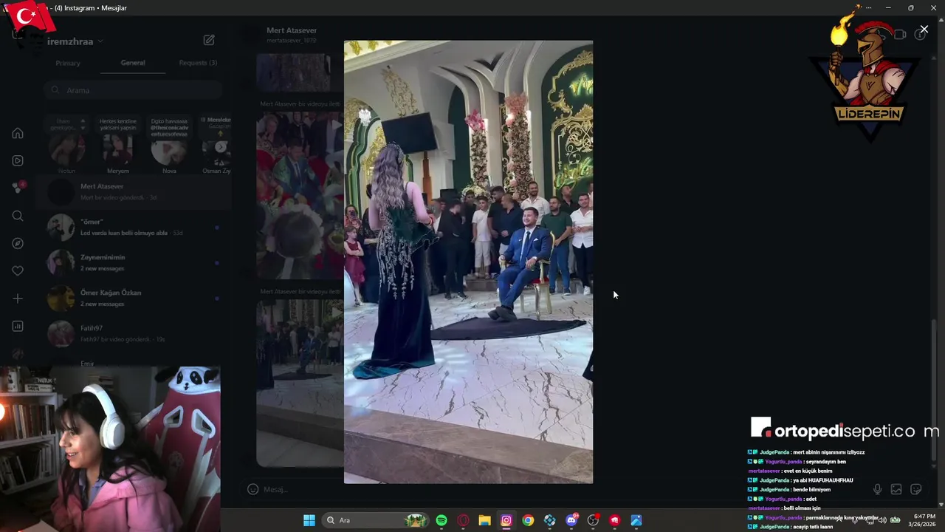Open the Nova note avatar
The height and width of the screenshot is (532, 945).
(x=169, y=149)
